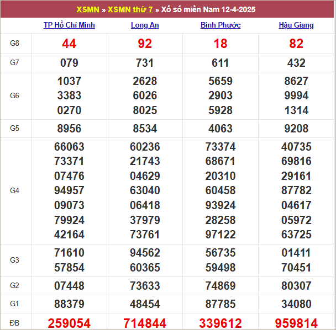
Task: Click Long An G2 number 73633
Action: click(x=145, y=286)
